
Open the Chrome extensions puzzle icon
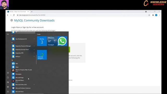(153, 15)
